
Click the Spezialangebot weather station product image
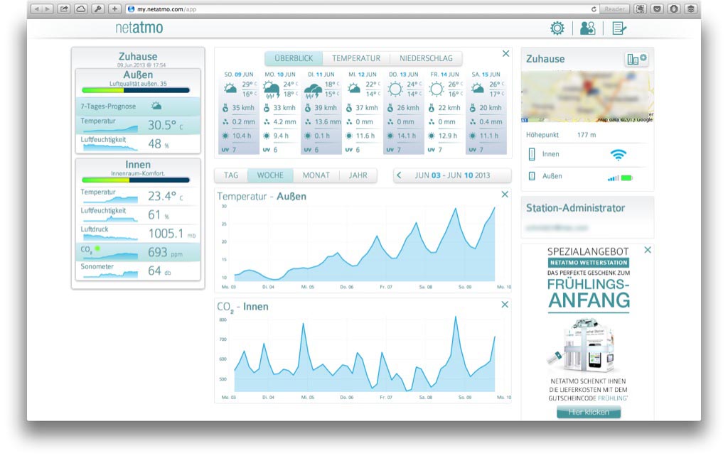582,346
